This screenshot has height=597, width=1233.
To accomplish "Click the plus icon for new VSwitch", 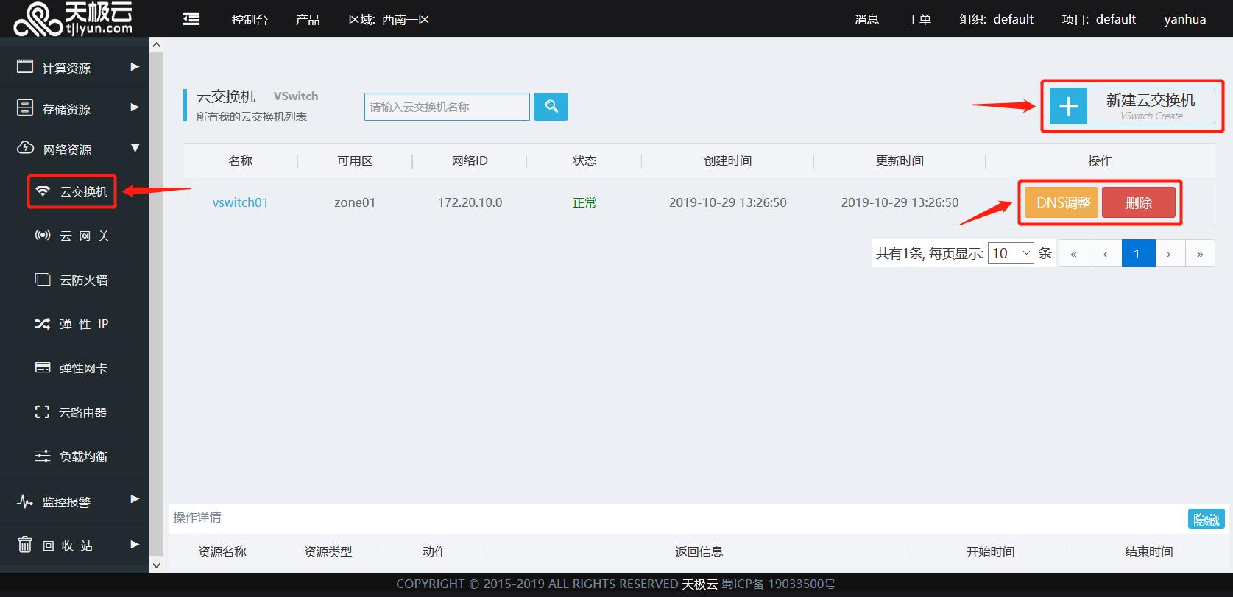I will [x=1068, y=107].
